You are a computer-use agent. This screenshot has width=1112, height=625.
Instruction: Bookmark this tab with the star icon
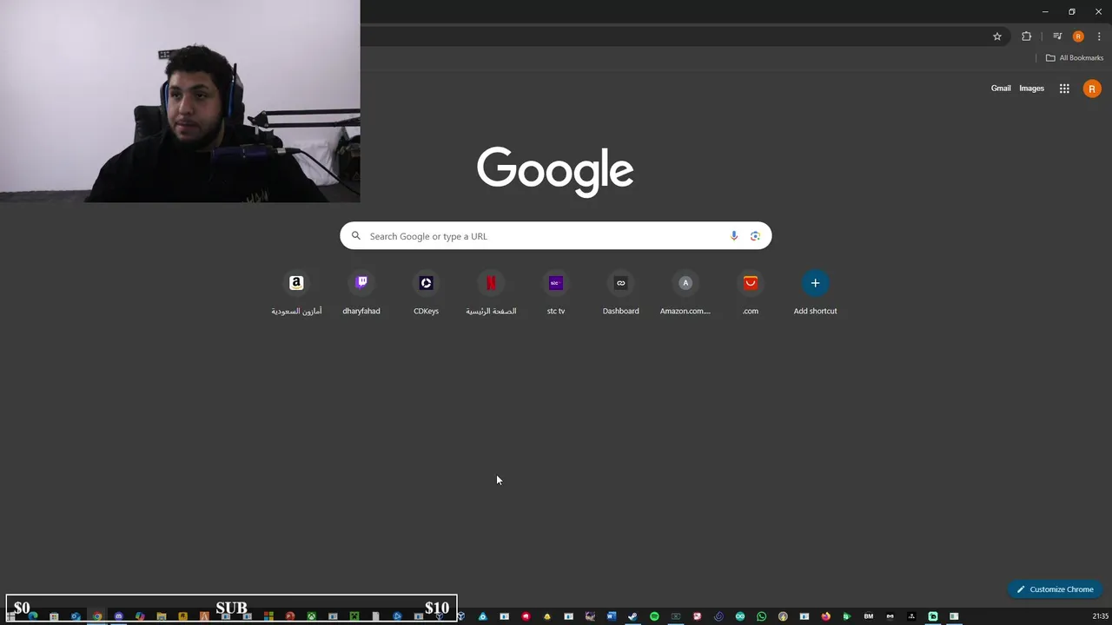tap(997, 36)
